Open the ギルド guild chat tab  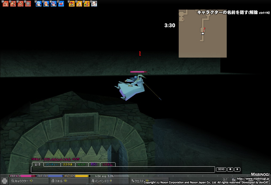[x=82, y=164]
